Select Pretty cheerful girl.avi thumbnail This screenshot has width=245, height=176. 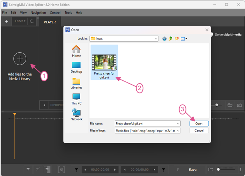(104, 62)
